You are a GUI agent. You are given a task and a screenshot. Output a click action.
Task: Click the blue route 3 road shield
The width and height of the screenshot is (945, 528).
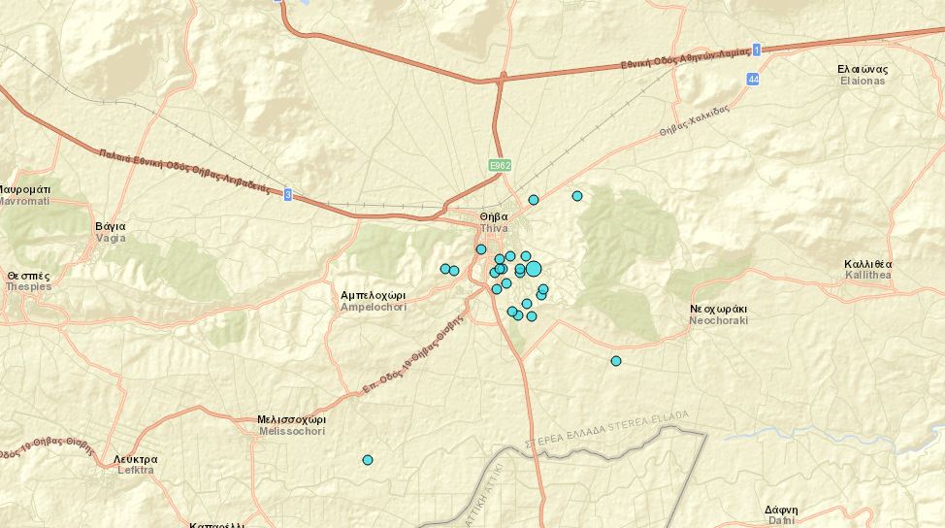[287, 195]
